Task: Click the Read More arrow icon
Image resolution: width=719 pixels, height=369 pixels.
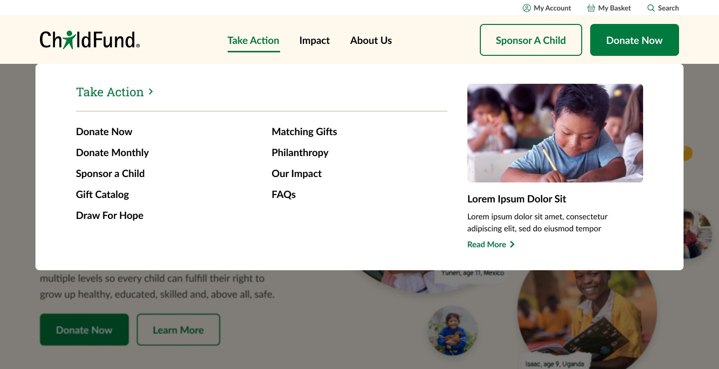Action: point(512,244)
